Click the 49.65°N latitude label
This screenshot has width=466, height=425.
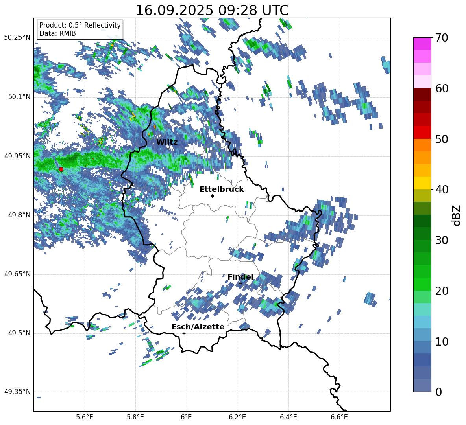tap(17, 274)
